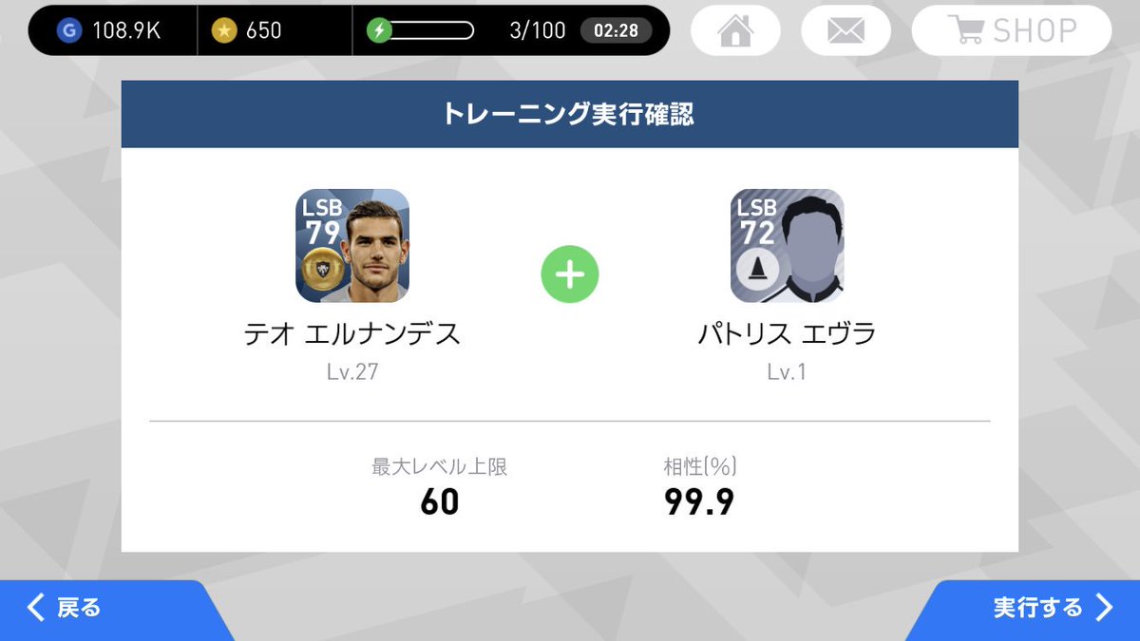Tap the パトリス エヴラ trainer name
The image size is (1140, 641).
click(787, 334)
